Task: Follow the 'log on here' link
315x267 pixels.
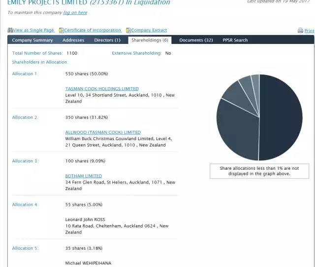Action: click(75, 12)
